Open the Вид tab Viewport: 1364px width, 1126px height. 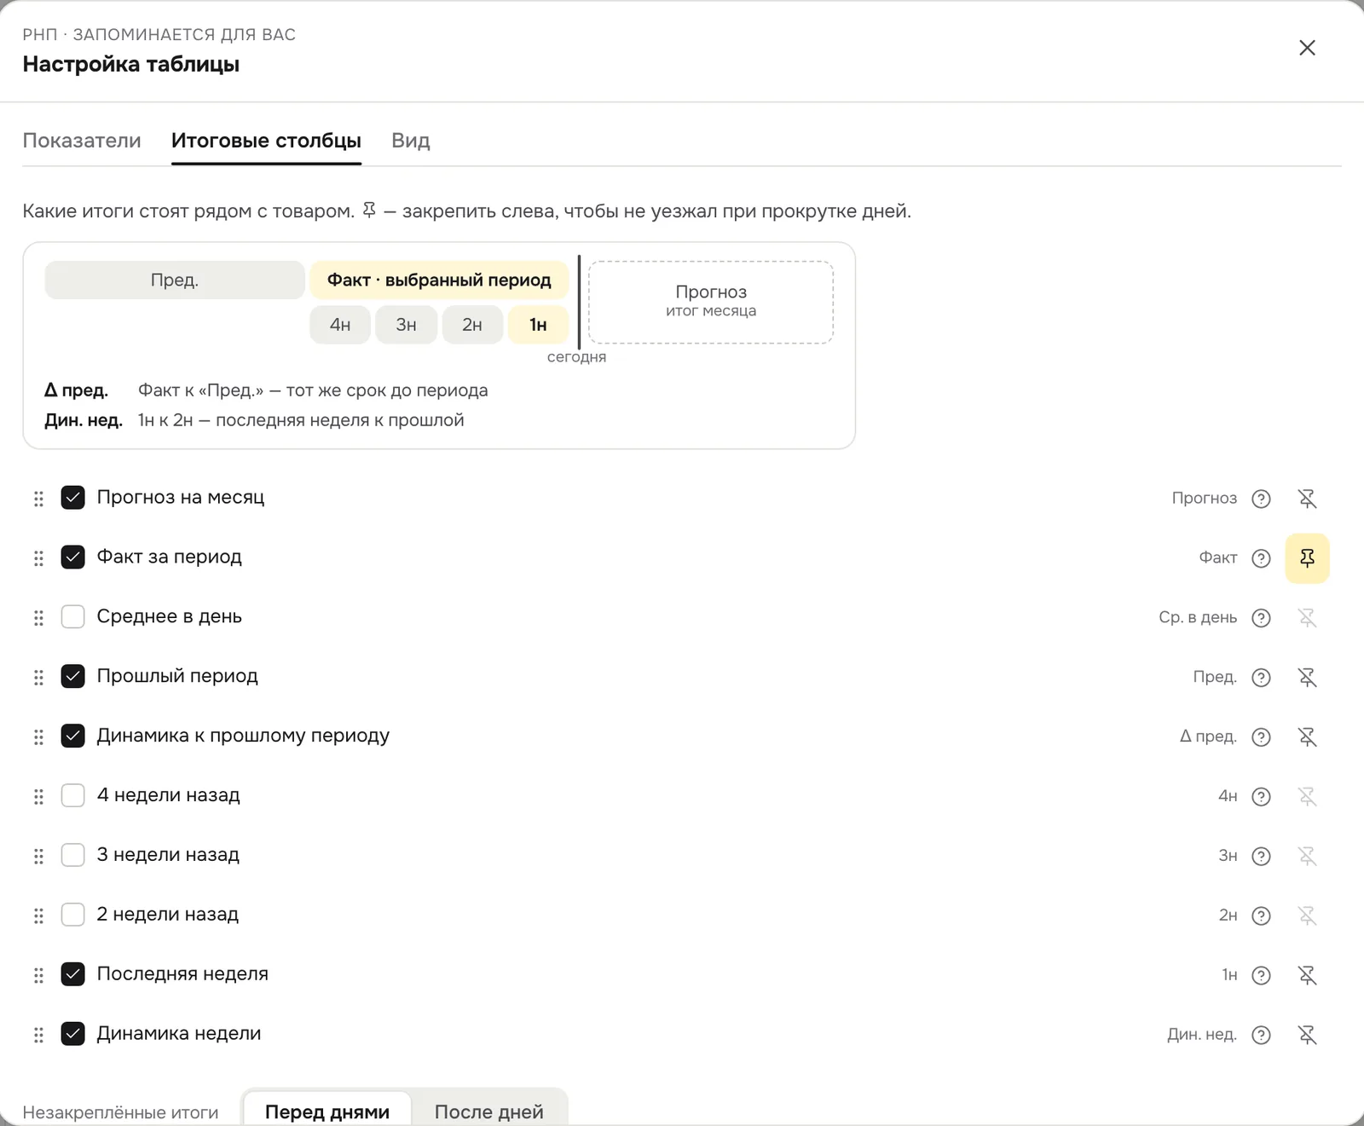coord(411,141)
